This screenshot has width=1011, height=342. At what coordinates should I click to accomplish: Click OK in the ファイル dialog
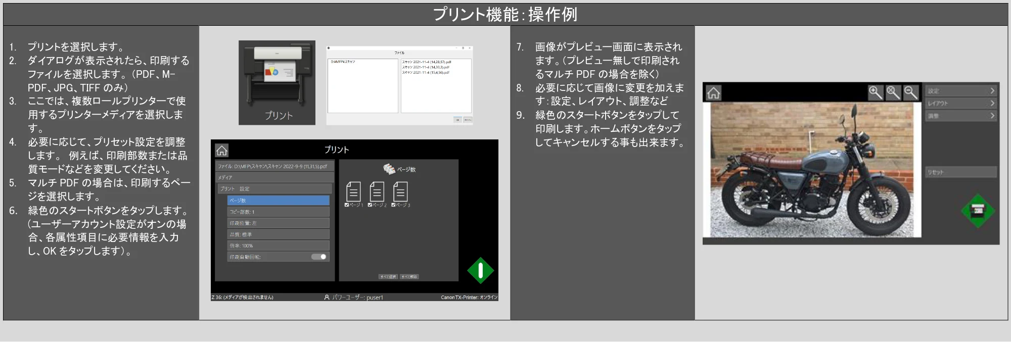tap(457, 120)
